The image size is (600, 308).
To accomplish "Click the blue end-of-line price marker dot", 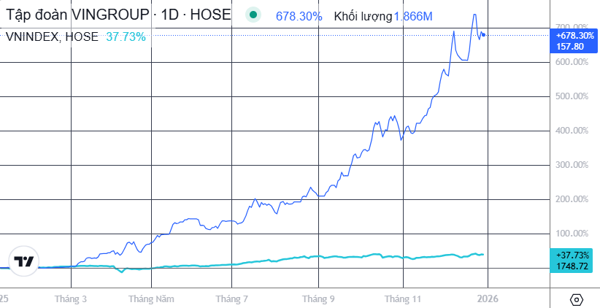I will (x=483, y=35).
